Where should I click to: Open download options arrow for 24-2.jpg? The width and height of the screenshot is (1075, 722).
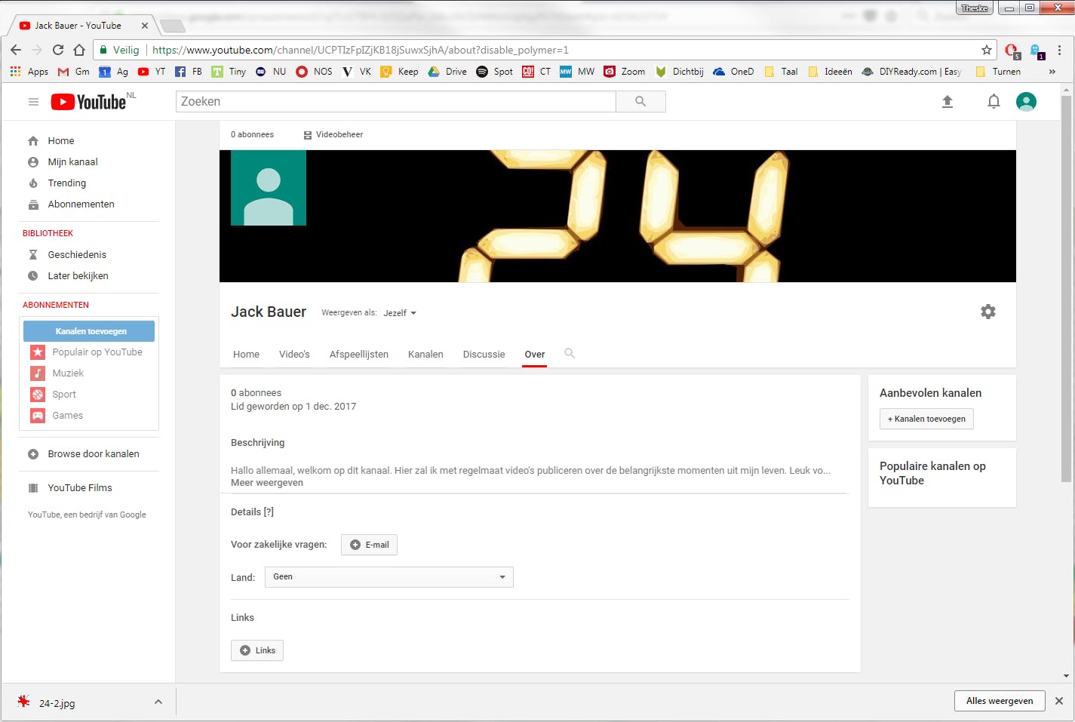tap(158, 702)
